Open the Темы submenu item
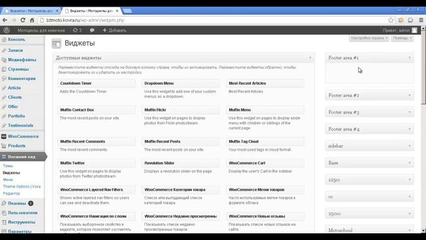The height and width of the screenshot is (240, 426). (8, 166)
